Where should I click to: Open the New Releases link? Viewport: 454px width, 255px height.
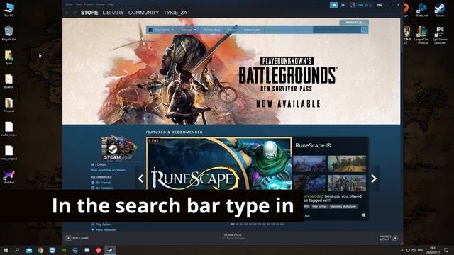point(106,229)
